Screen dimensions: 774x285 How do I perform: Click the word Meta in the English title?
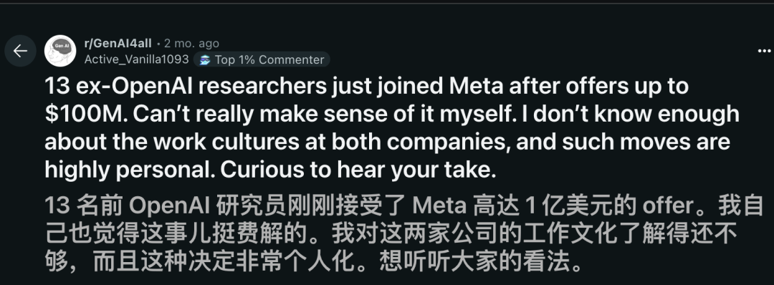click(476, 87)
